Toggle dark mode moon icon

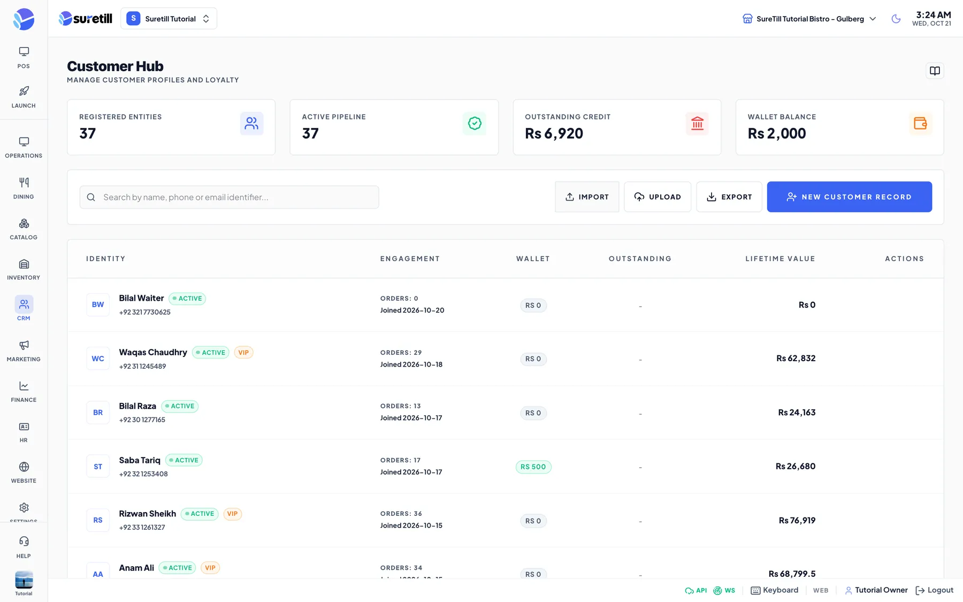coord(896,19)
